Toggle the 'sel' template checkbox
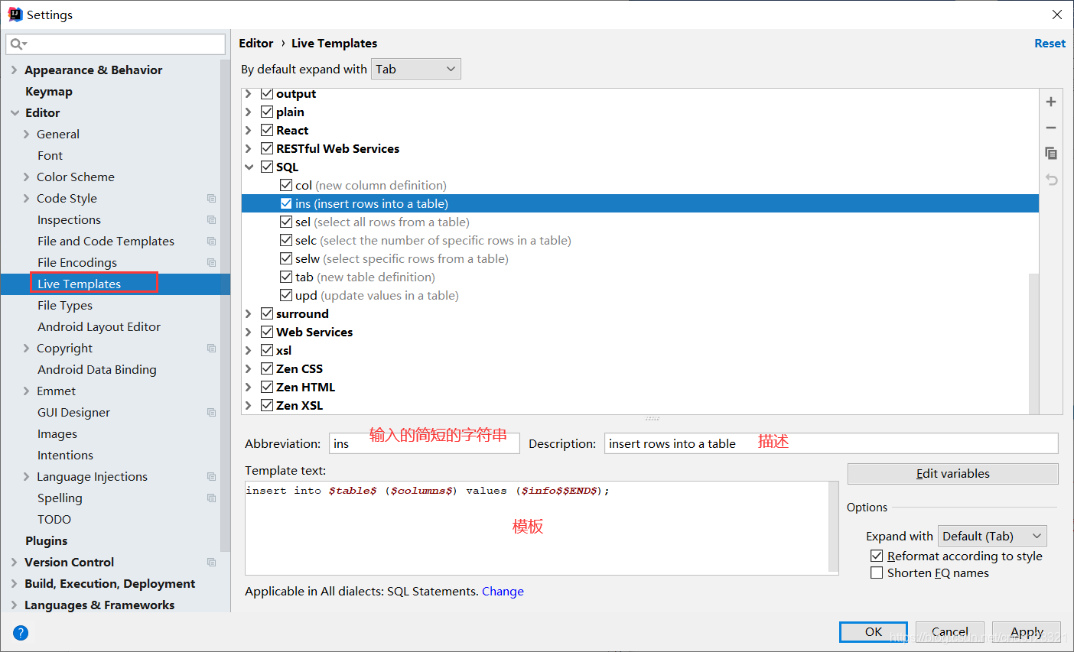The width and height of the screenshot is (1074, 652). pyautogui.click(x=286, y=222)
